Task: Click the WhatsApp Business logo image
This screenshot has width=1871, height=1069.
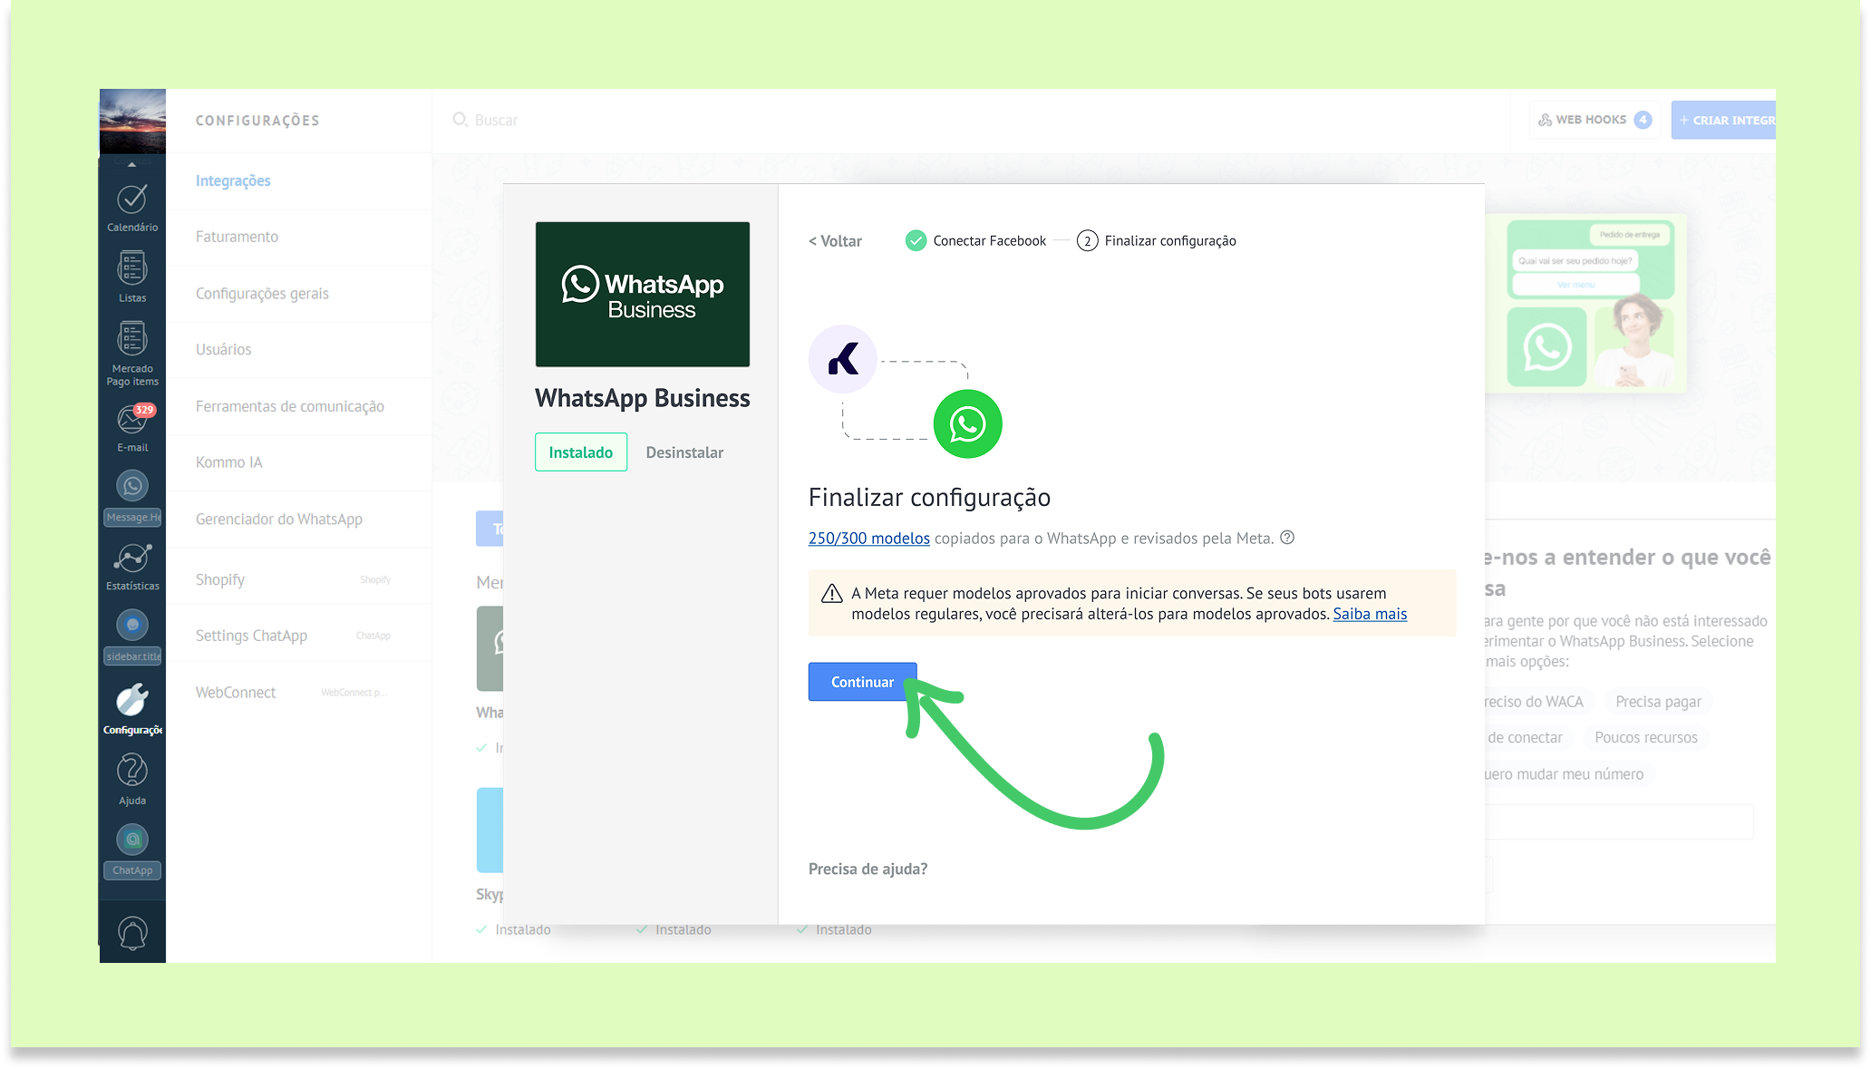Action: pyautogui.click(x=643, y=295)
